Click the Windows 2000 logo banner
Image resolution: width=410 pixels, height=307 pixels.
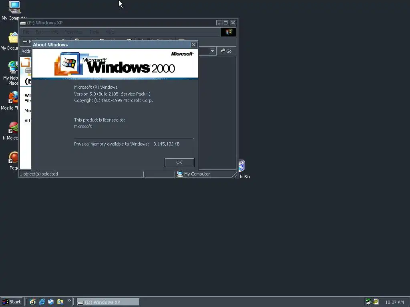click(115, 64)
